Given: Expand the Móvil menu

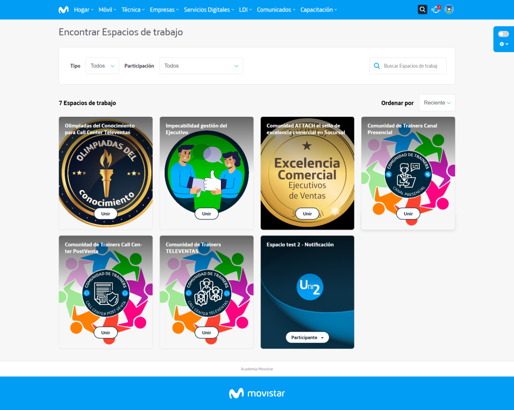Looking at the screenshot, I should click(x=107, y=10).
